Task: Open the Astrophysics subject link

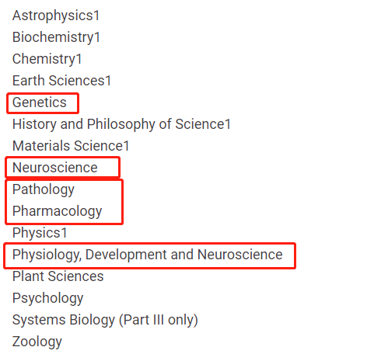Action: pyautogui.click(x=53, y=16)
